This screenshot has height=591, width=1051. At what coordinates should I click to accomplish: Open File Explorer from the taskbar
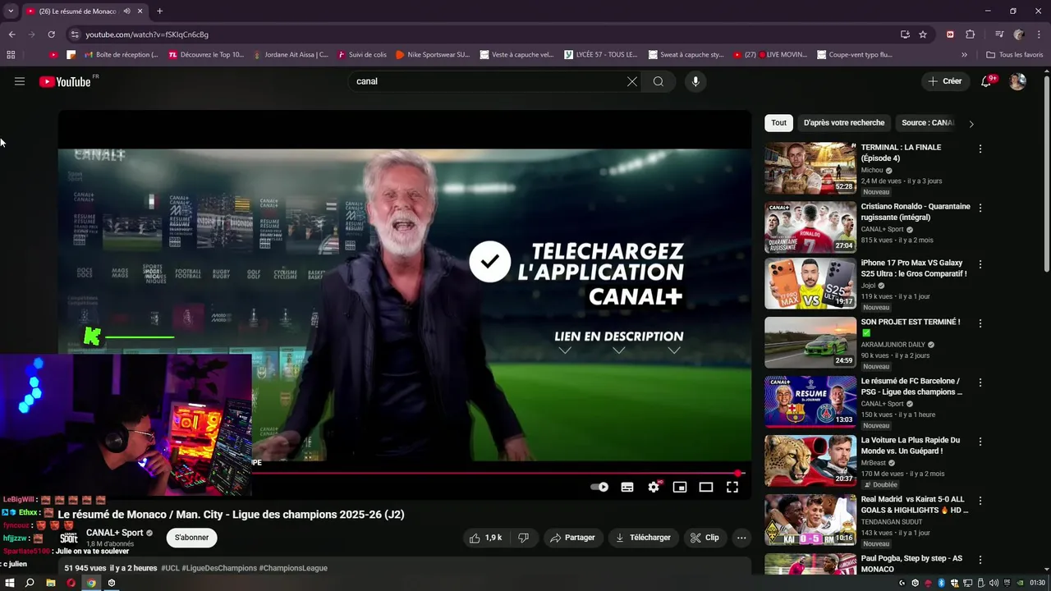click(51, 583)
